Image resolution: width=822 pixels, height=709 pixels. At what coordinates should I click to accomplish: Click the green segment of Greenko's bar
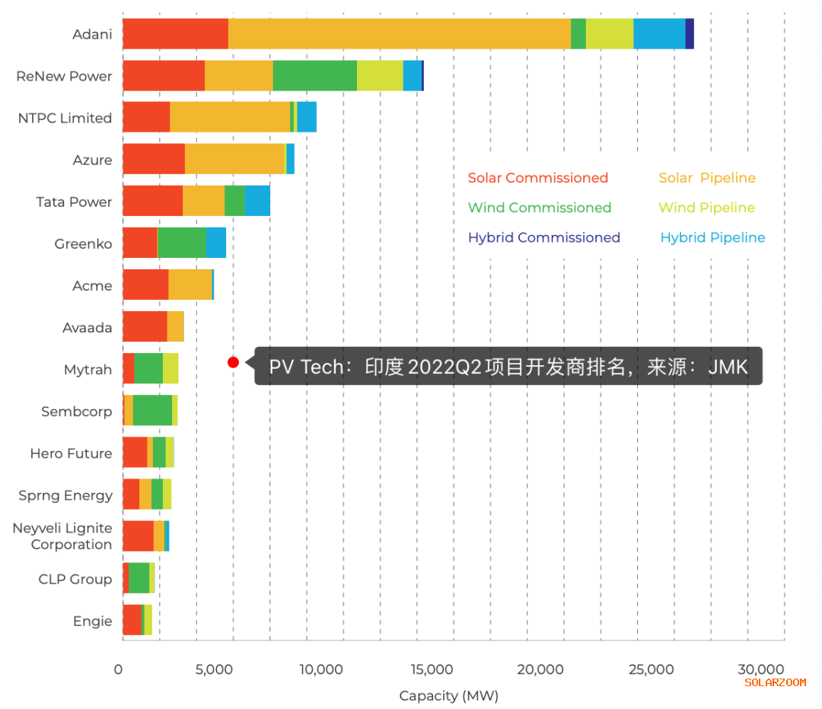click(x=182, y=243)
